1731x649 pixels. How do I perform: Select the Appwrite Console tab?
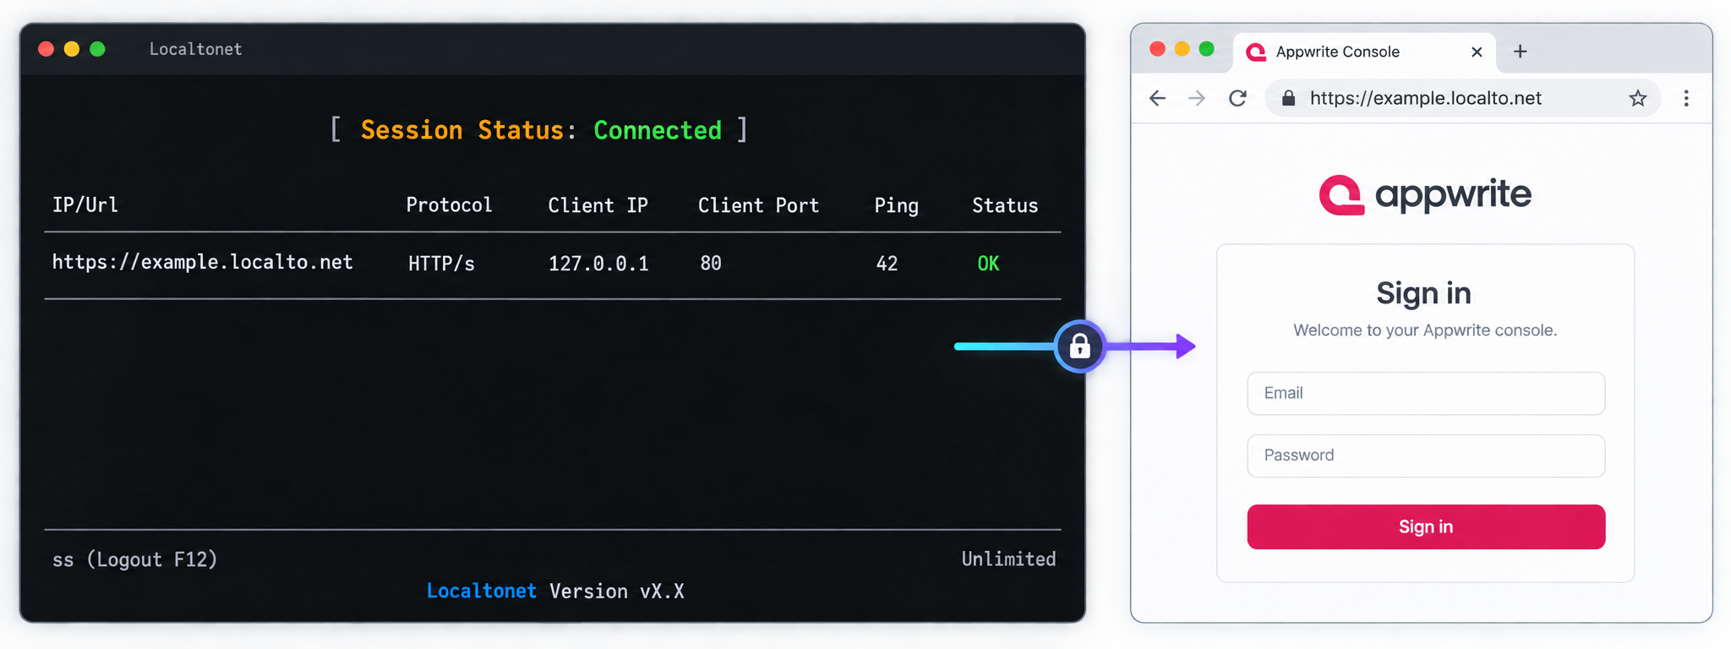coord(1364,52)
